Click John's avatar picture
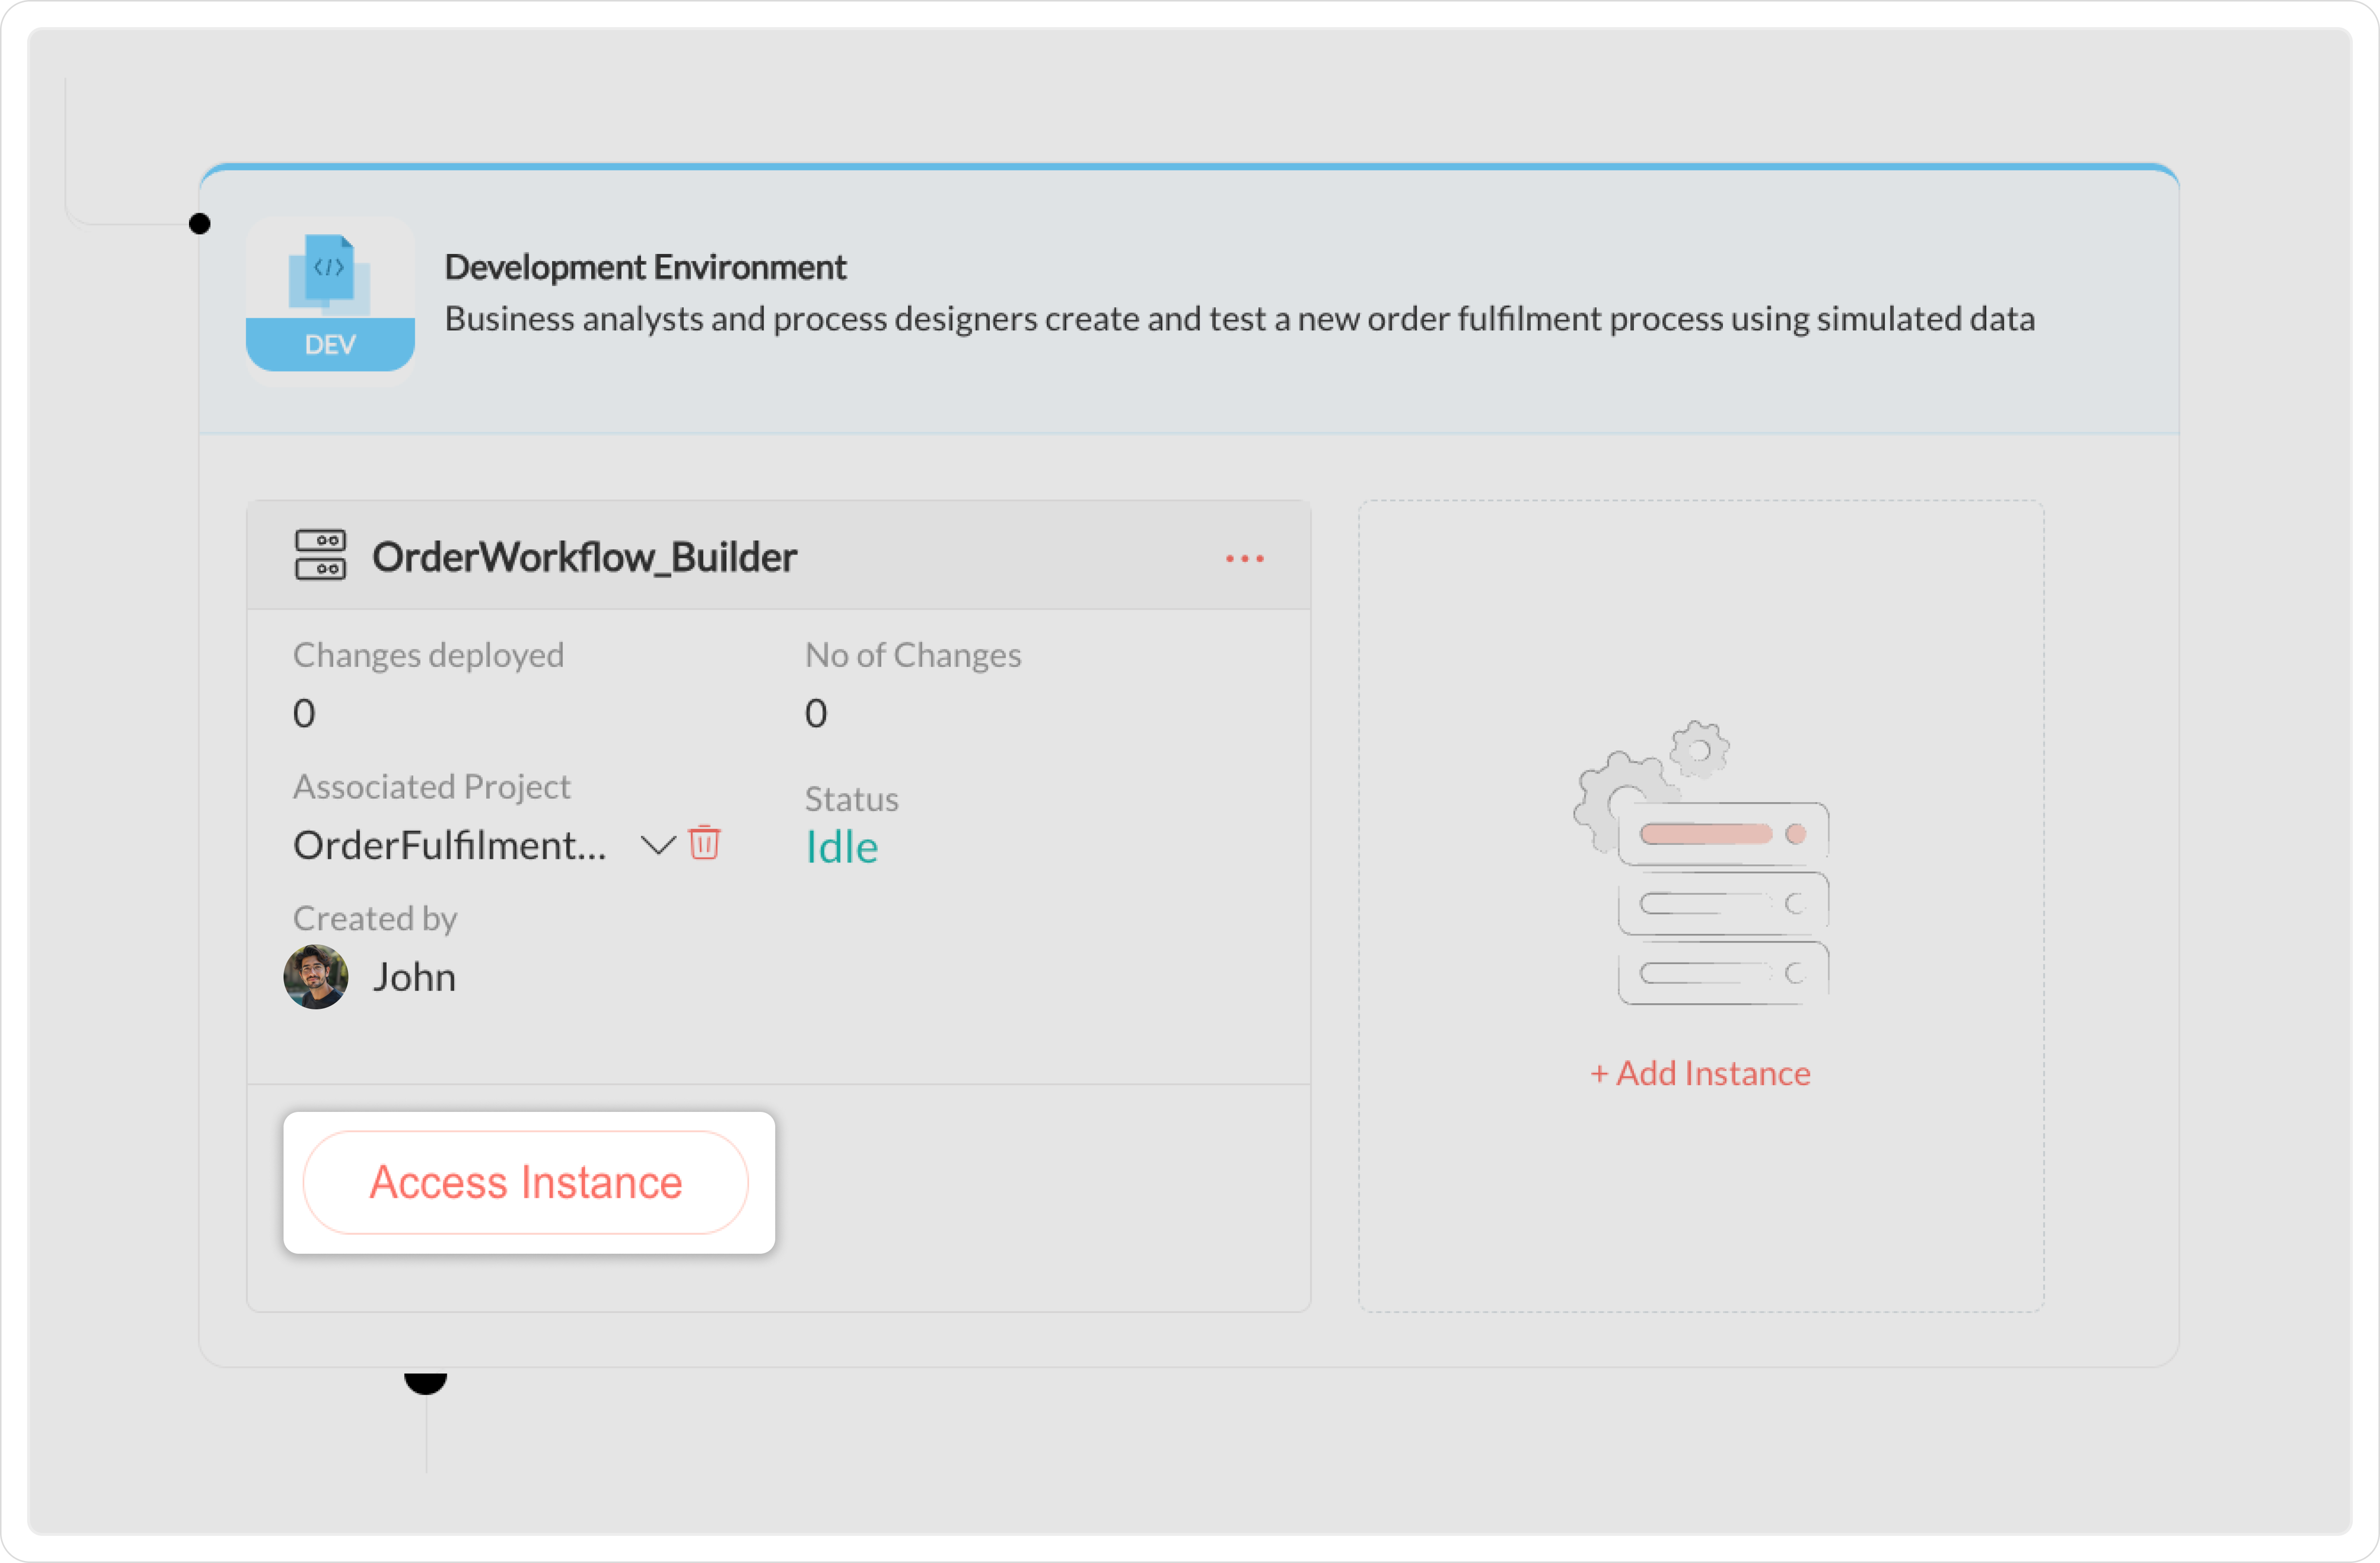The width and height of the screenshot is (2380, 1563). pyautogui.click(x=316, y=976)
